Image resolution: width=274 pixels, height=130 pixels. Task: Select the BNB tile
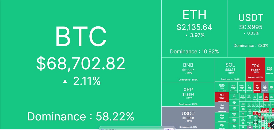pyautogui.click(x=188, y=70)
